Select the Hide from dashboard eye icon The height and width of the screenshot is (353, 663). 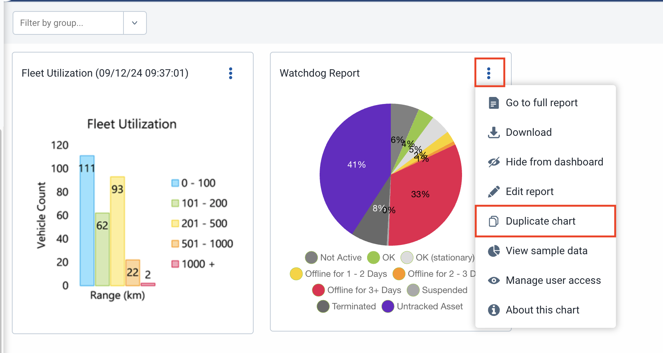pos(493,162)
